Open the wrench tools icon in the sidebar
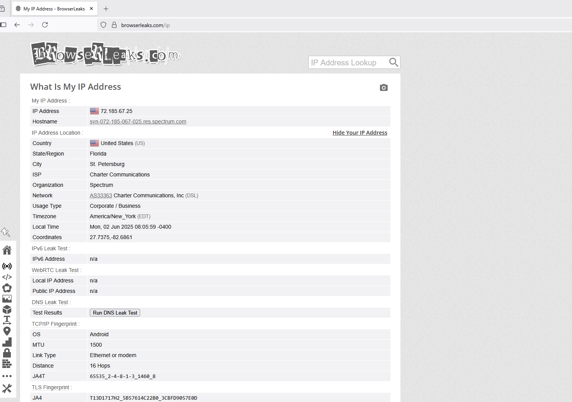This screenshot has width=572, height=402. pos(7,388)
